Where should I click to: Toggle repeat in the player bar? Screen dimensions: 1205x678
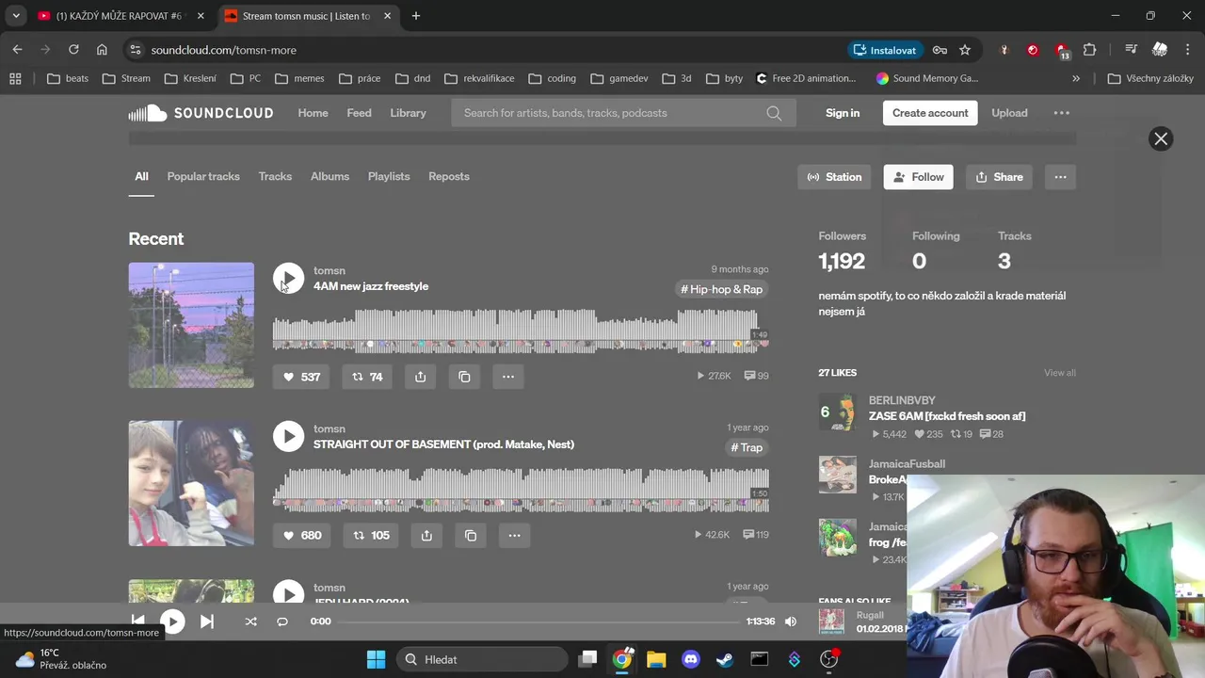pos(281,621)
